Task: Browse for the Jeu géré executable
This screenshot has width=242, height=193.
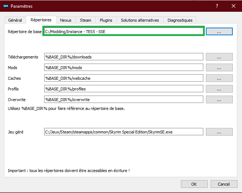Action: coord(219,132)
